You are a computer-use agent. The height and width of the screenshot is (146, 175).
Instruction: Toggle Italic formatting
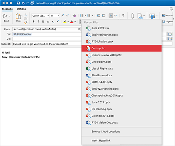[x=38, y=22]
